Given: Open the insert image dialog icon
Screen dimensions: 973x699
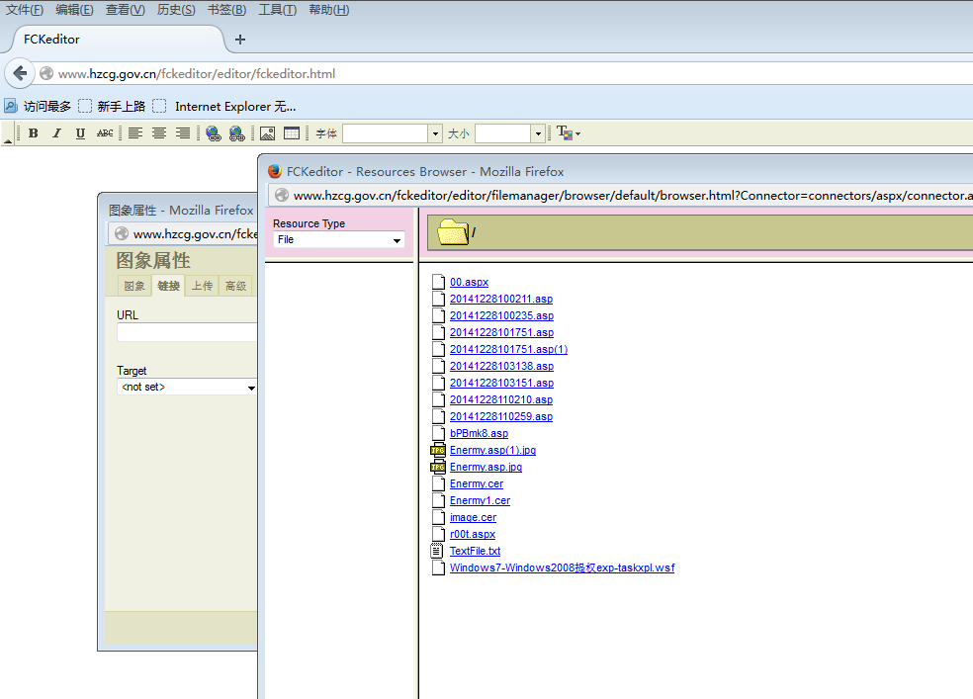Looking at the screenshot, I should (x=267, y=133).
